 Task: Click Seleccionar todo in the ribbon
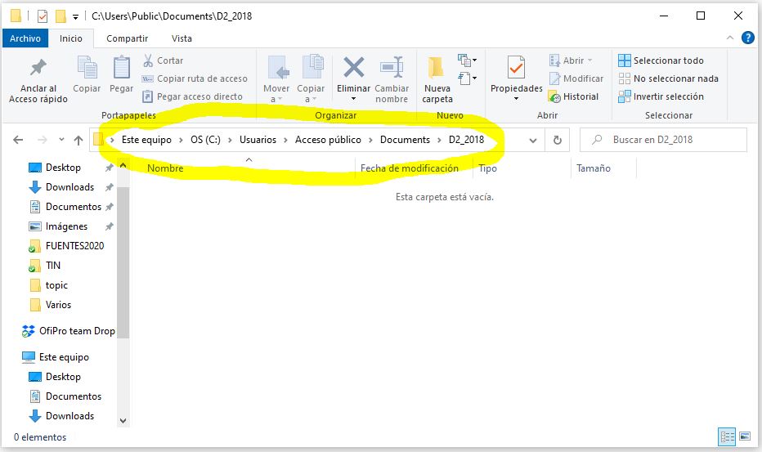[x=661, y=60]
